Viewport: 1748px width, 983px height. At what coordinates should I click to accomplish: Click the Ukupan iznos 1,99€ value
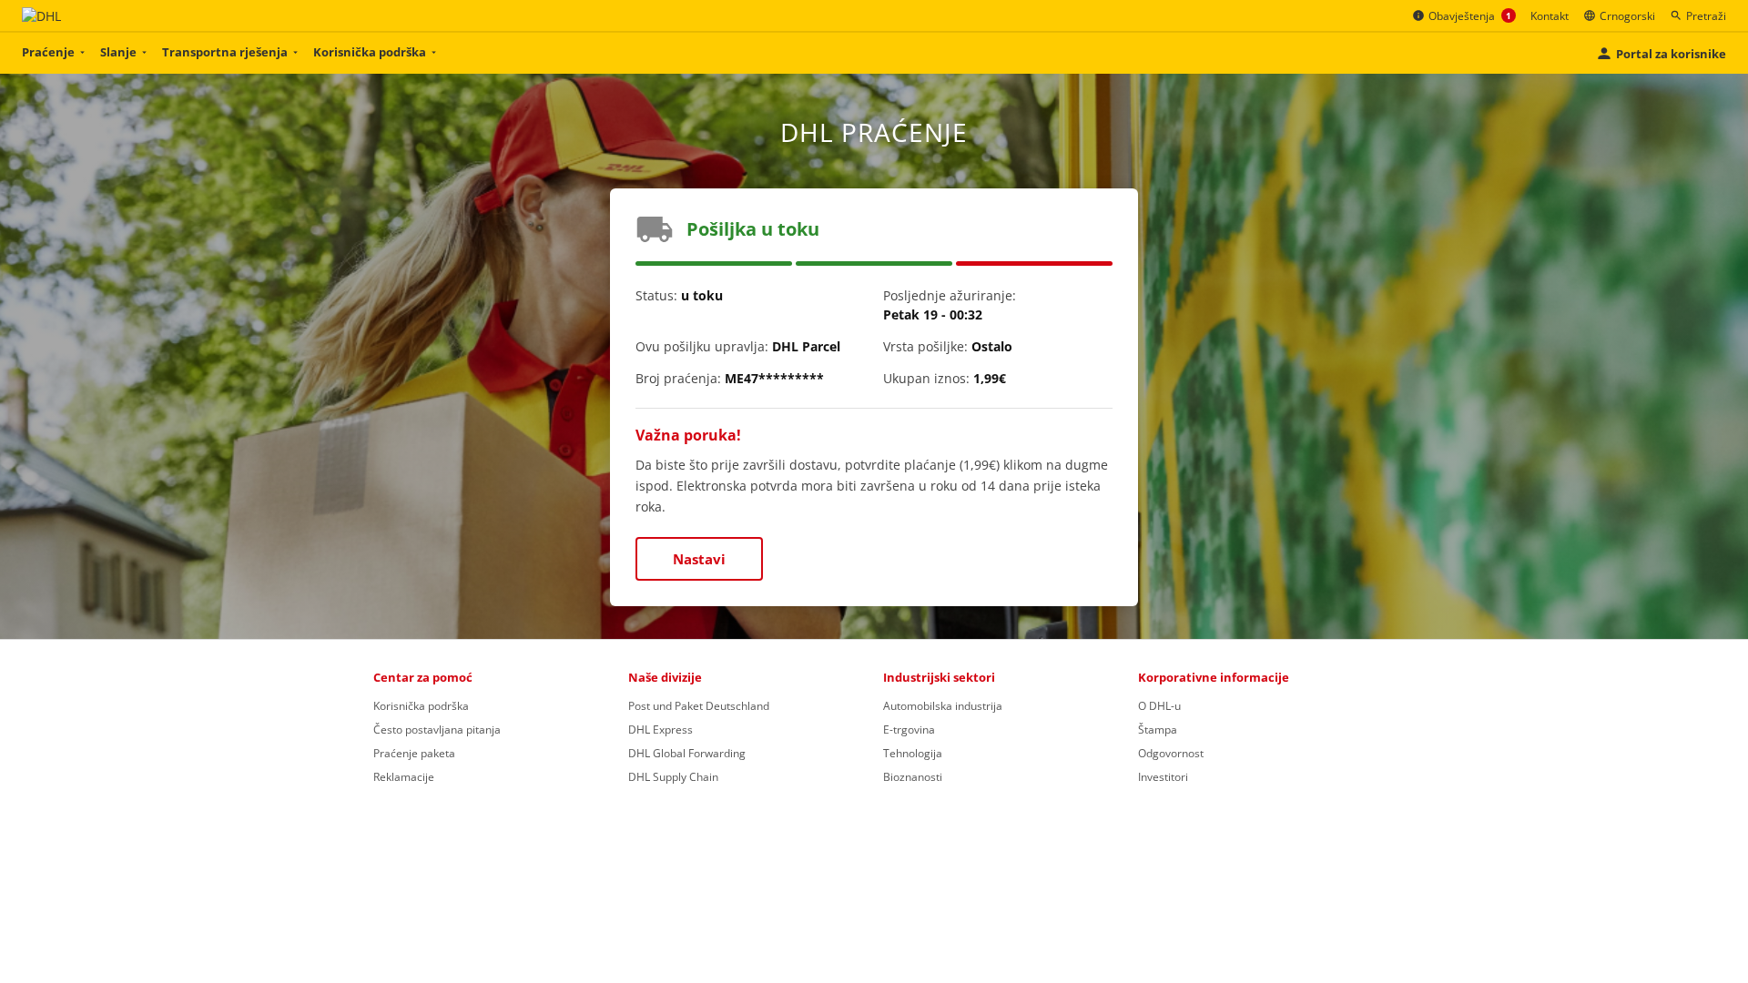coord(990,379)
